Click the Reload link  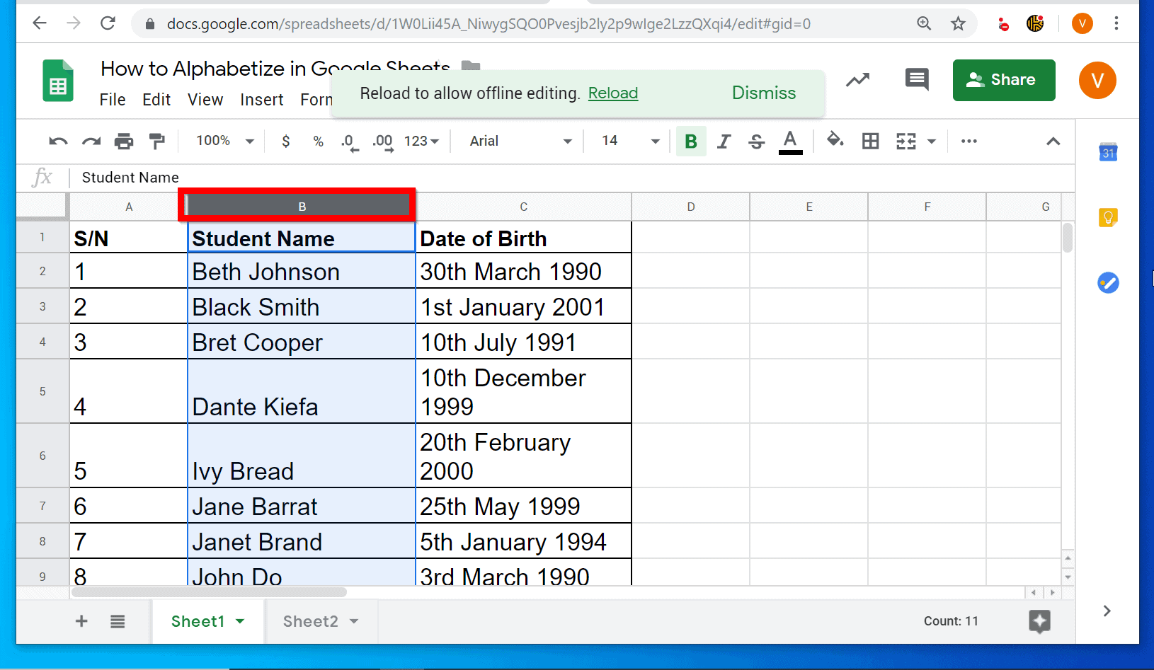[612, 93]
